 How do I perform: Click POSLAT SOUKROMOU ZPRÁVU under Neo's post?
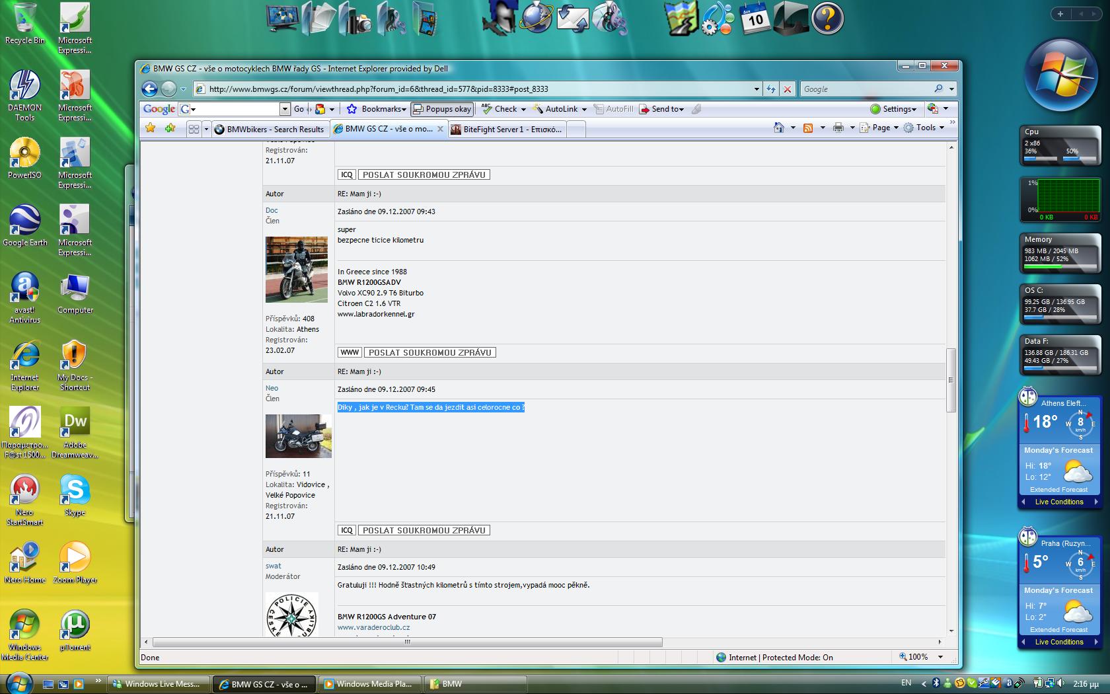click(x=424, y=530)
